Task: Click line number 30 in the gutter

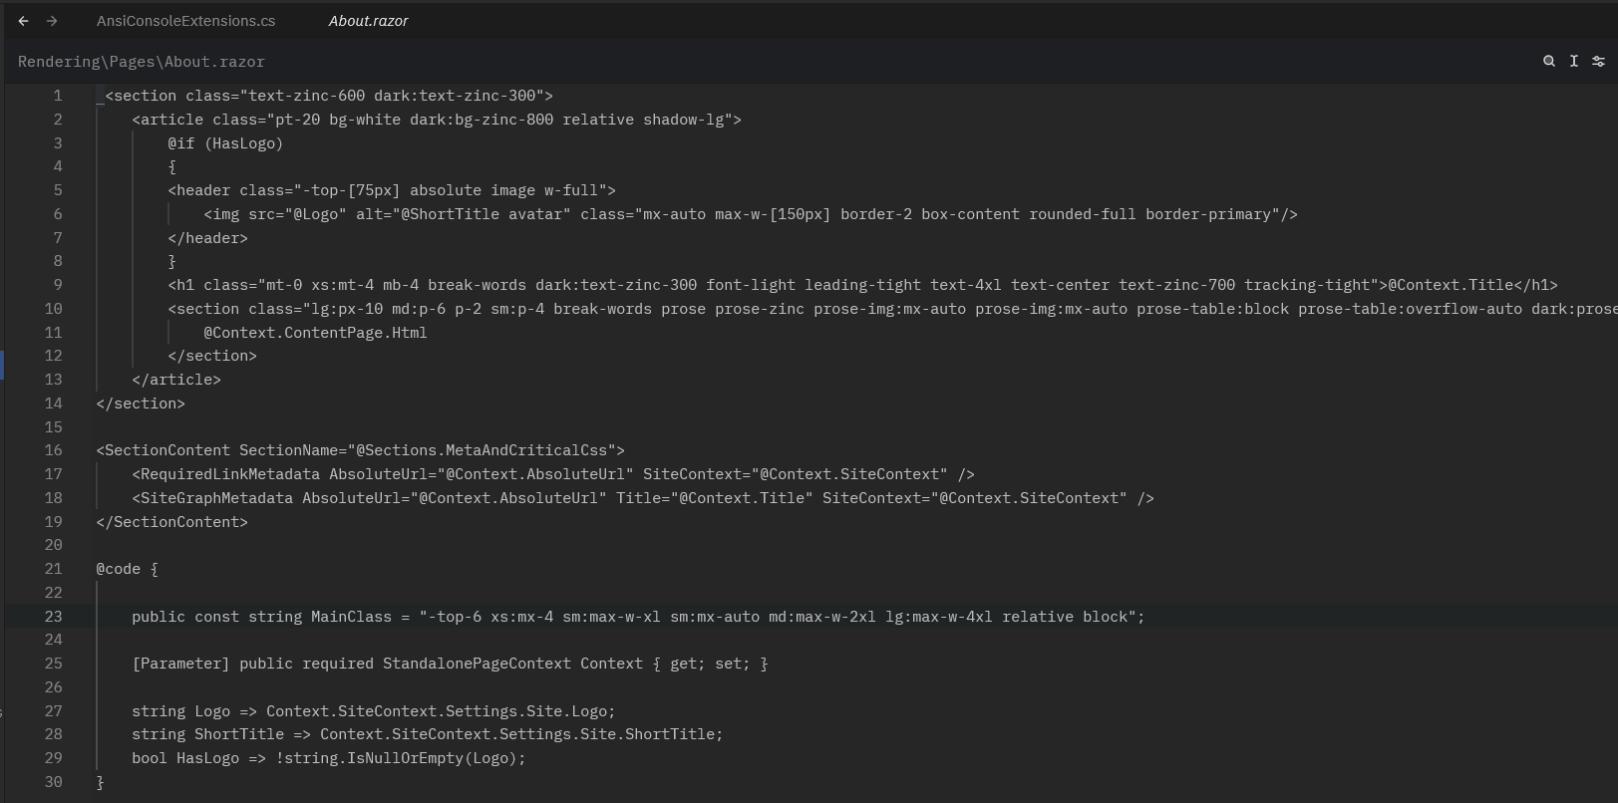Action: click(x=53, y=782)
